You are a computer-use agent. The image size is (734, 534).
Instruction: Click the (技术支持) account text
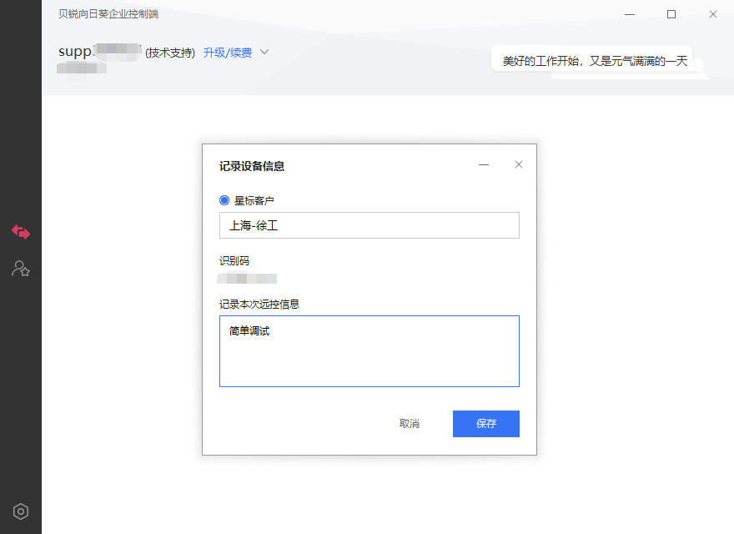[170, 53]
